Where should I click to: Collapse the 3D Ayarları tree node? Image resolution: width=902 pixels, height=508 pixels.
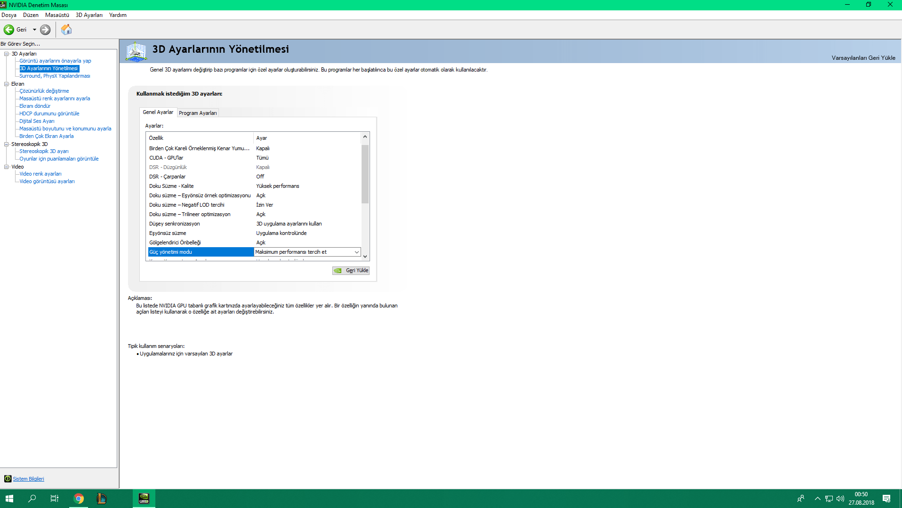click(7, 54)
